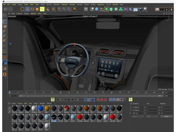Go to end of animation
The height and width of the screenshot is (132, 176).
(x=80, y=100)
